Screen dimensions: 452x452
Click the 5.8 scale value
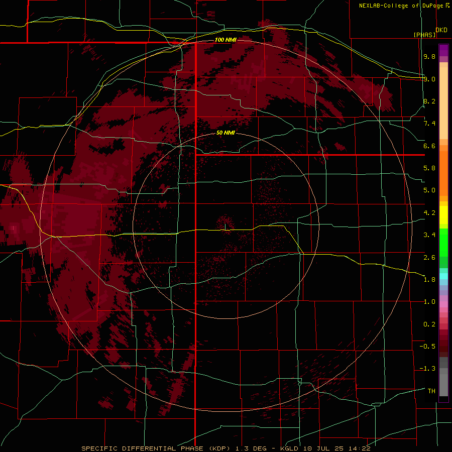click(x=429, y=168)
